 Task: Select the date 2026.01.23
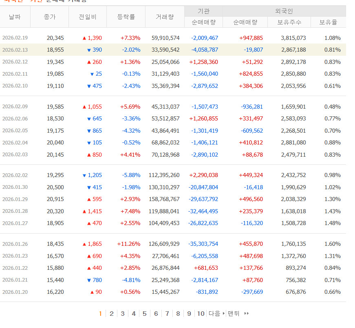point(15,256)
